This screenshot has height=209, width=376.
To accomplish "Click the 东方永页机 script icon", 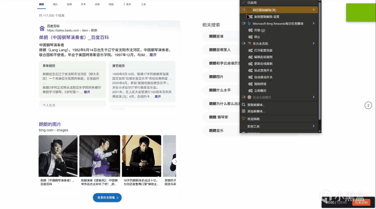I will tap(249, 43).
